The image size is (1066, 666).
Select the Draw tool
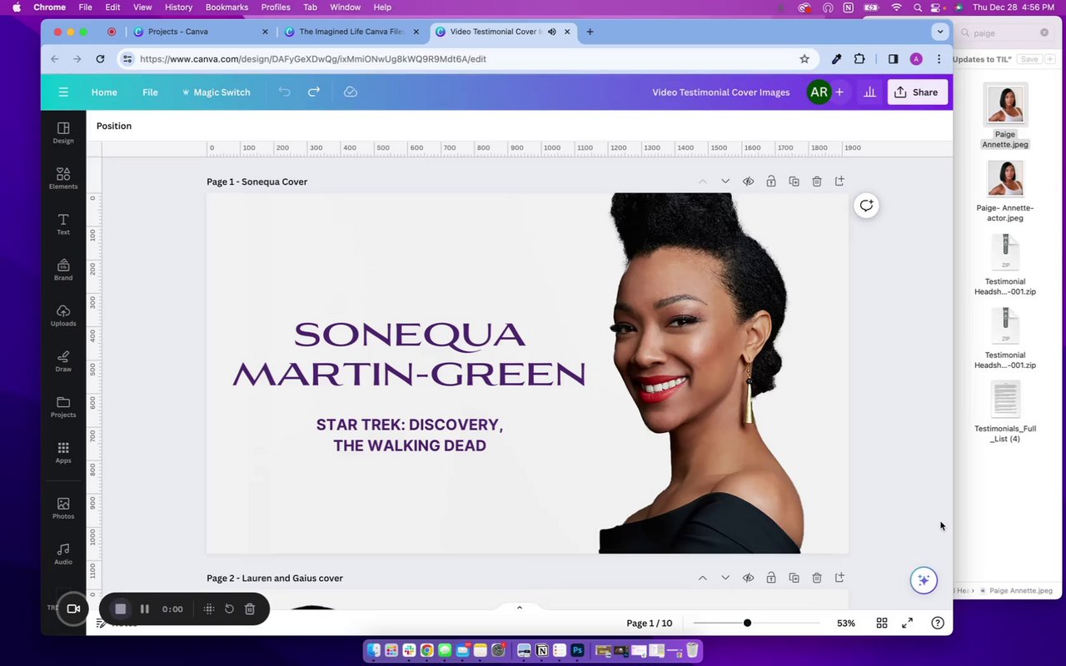tap(63, 362)
